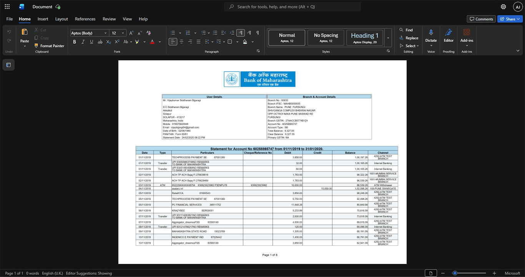Click the Find magnifier button
Viewport: 525px width, 277px height.
(x=406, y=30)
